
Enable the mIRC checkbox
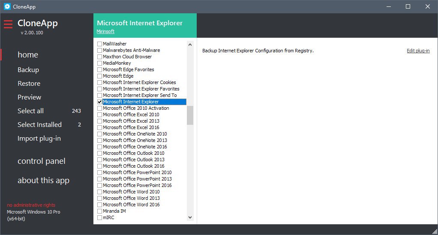[x=99, y=217]
